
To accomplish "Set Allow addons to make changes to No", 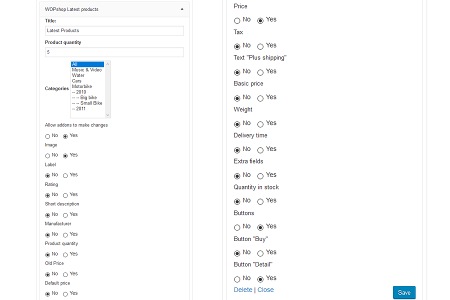I will click(48, 136).
